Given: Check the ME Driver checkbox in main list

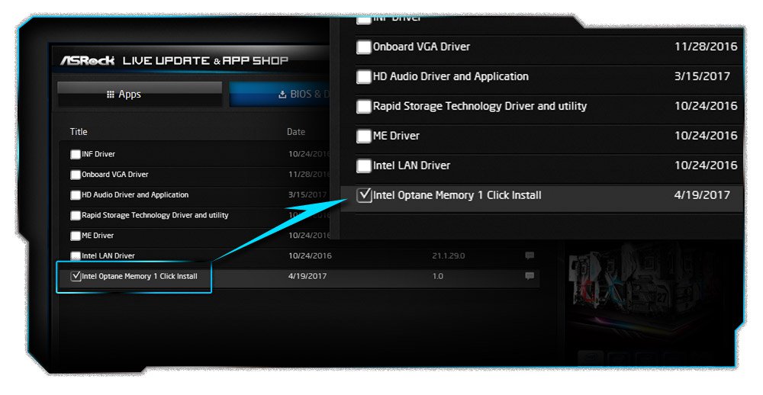Looking at the screenshot, I should [x=76, y=236].
